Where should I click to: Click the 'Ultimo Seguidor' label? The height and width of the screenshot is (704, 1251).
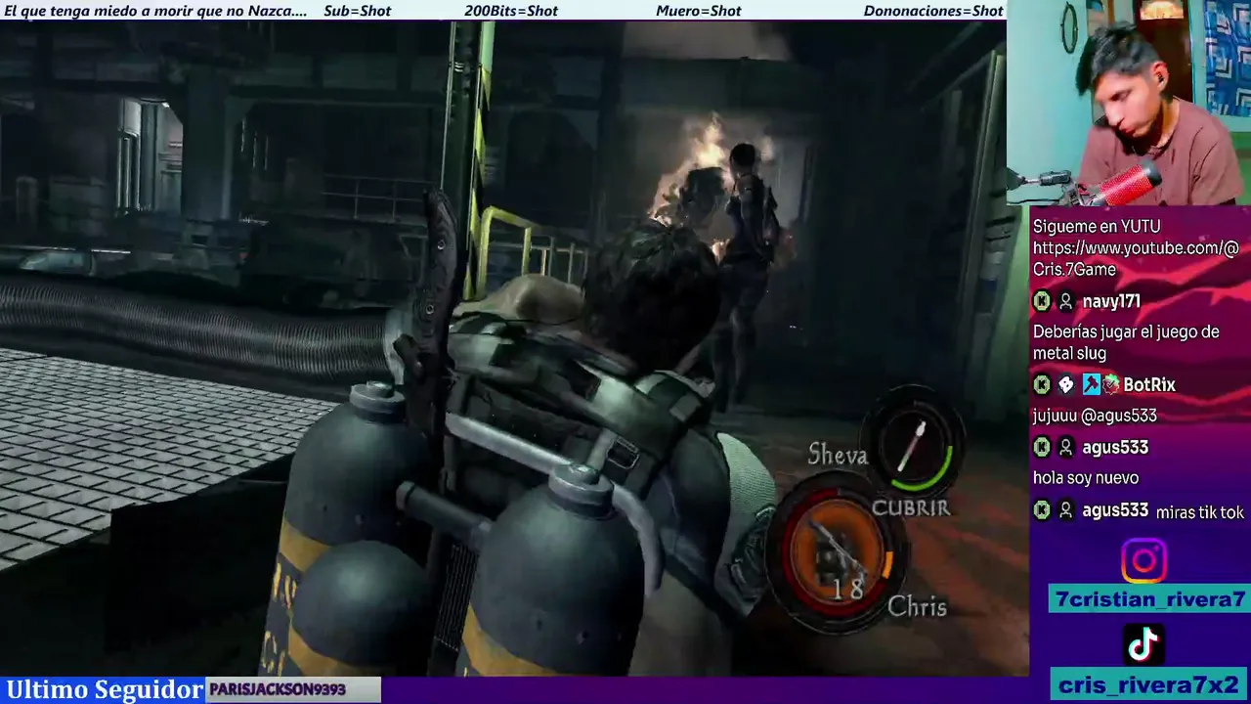104,689
